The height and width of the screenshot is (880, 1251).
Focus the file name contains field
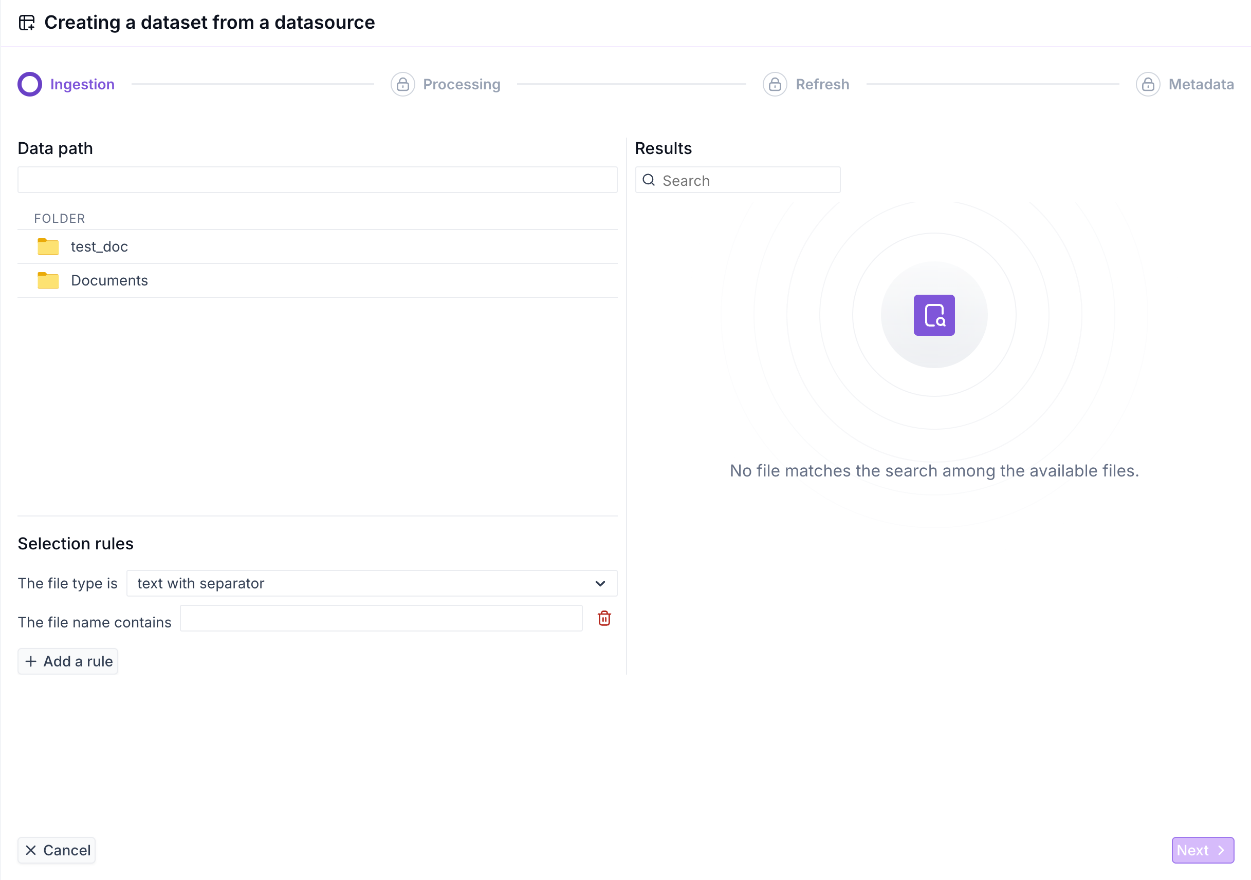point(381,618)
